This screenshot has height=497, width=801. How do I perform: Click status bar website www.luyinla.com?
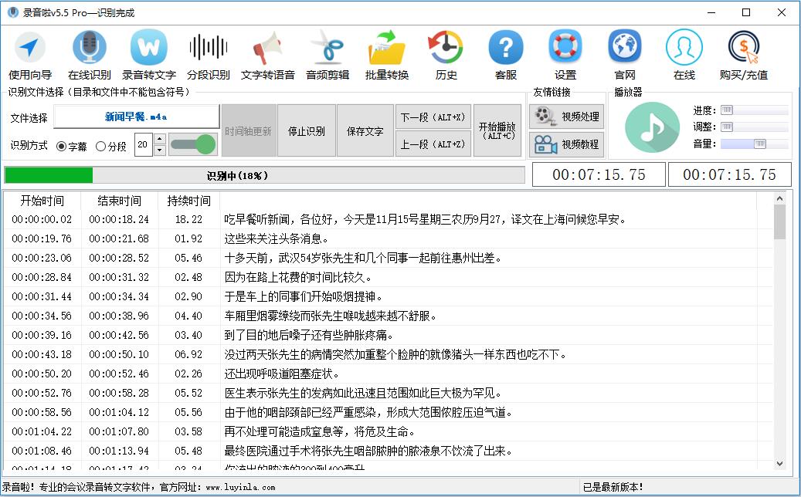(240, 487)
